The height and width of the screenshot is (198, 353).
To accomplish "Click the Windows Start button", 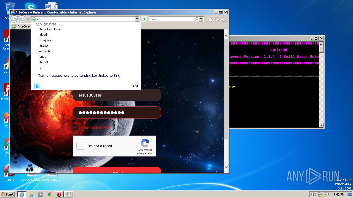I will coord(8,194).
